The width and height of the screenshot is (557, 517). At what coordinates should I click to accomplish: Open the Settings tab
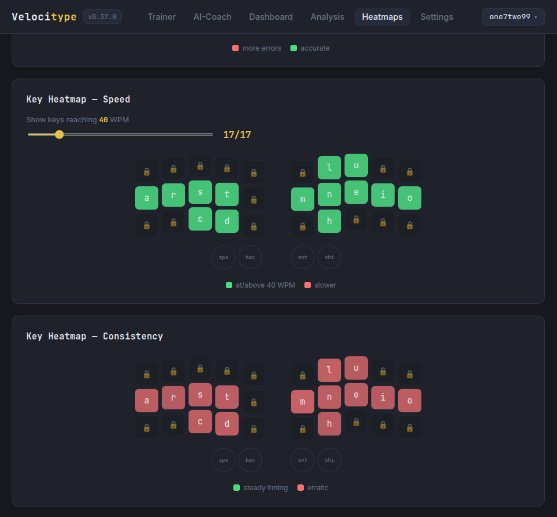(x=437, y=17)
